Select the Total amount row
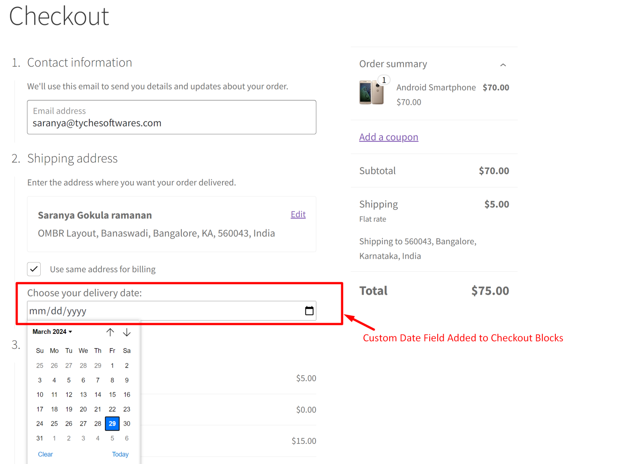 pyautogui.click(x=433, y=290)
